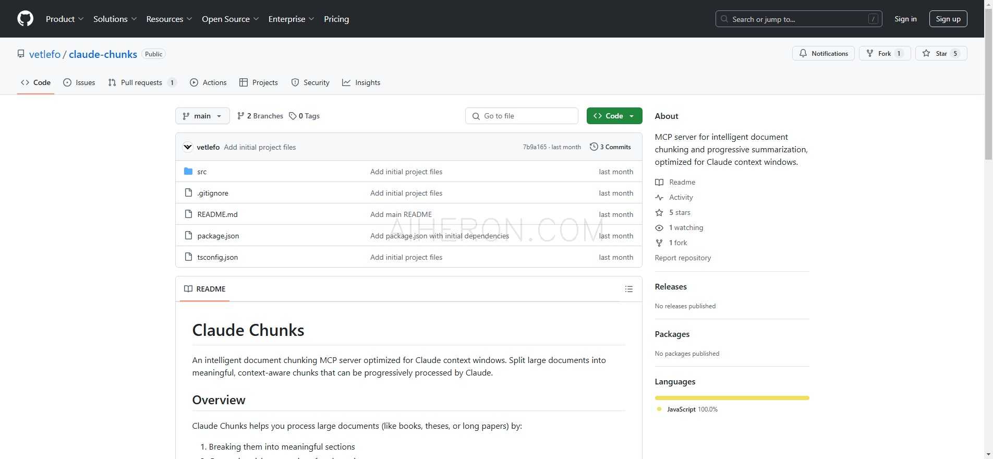993x459 pixels.
Task: Click the repository book icon beside vetlefo
Action: (21, 54)
